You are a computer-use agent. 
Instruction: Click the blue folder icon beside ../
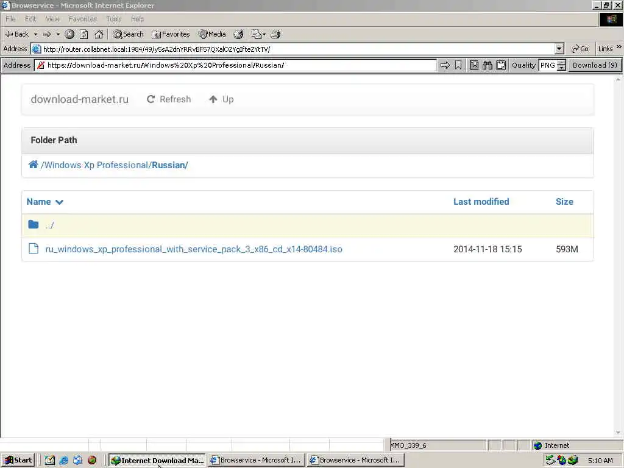pyautogui.click(x=34, y=224)
